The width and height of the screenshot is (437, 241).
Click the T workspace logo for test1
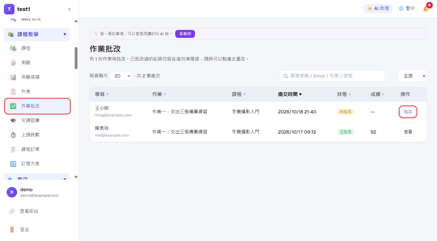tap(9, 9)
